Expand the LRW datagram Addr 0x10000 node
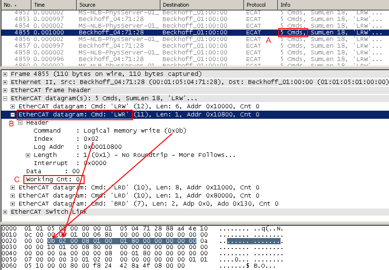 (x=12, y=106)
